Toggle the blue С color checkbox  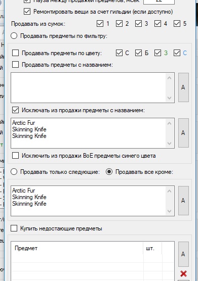177,53
